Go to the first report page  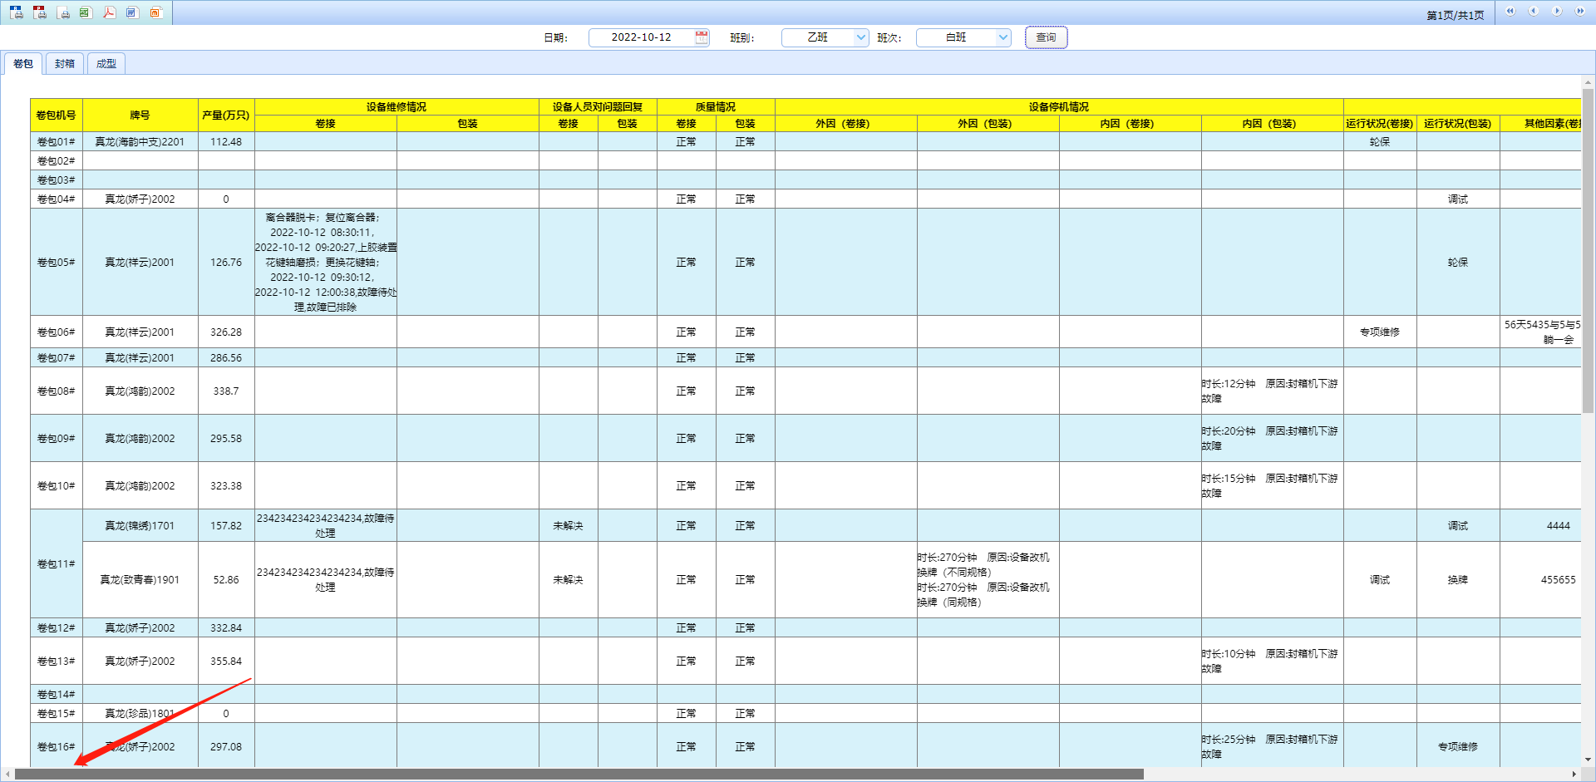coord(1510,12)
